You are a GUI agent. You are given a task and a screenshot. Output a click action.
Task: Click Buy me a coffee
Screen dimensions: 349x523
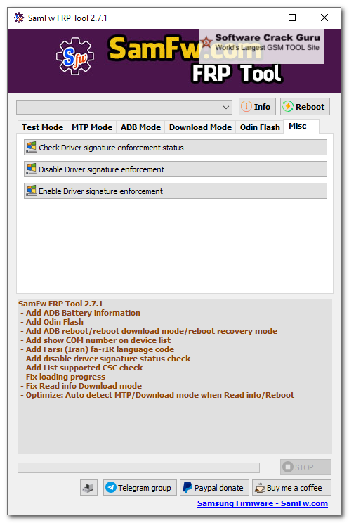(x=291, y=488)
